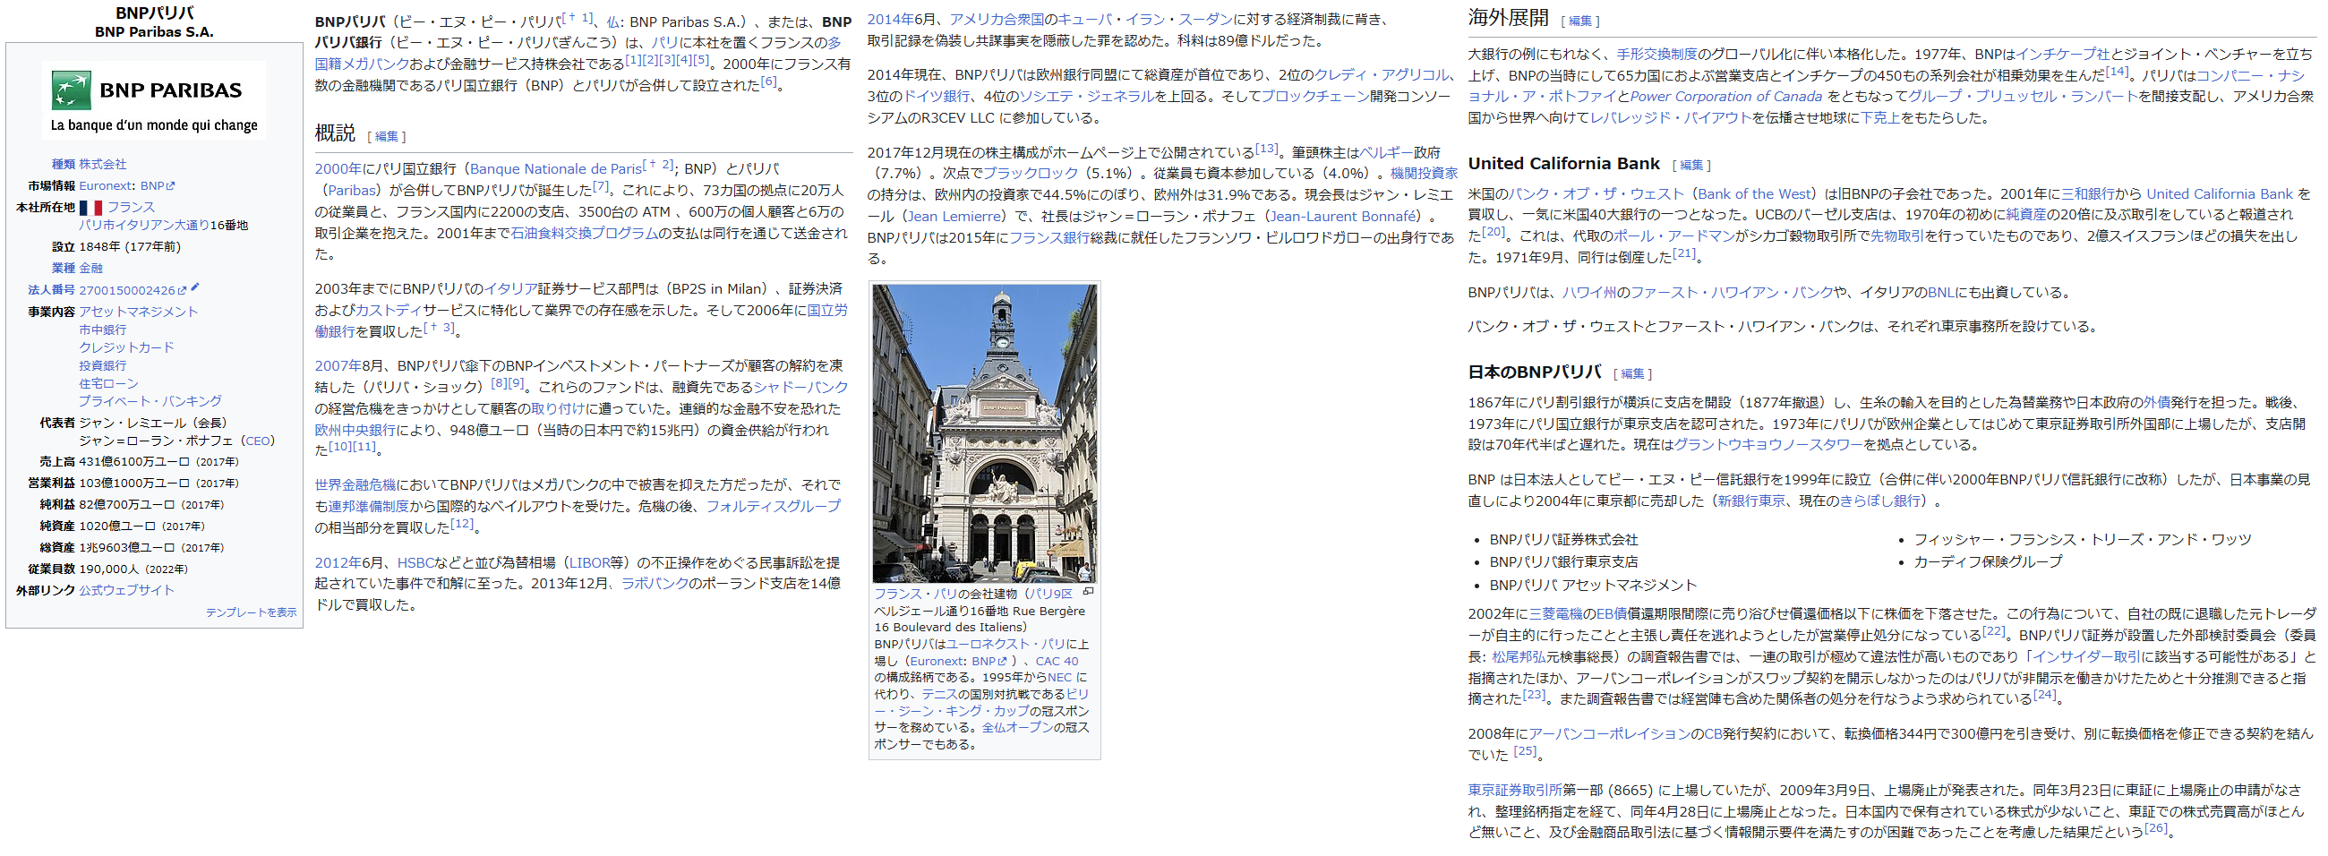Viewport: 2328px width, 856px height.
Task: Open the レバレッジド・バイアウト link
Action: pos(1670,118)
